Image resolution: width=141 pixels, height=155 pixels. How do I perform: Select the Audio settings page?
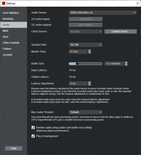13,25
